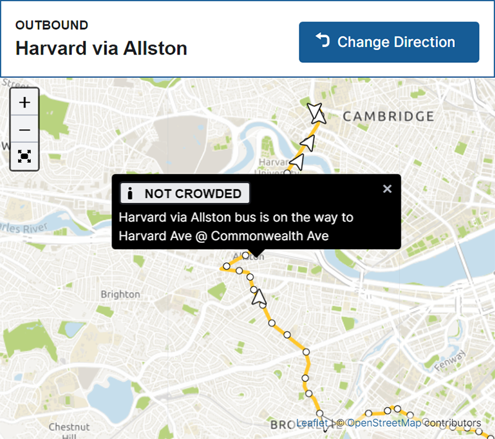
Task: Click the Change Direction button
Action: pos(389,42)
